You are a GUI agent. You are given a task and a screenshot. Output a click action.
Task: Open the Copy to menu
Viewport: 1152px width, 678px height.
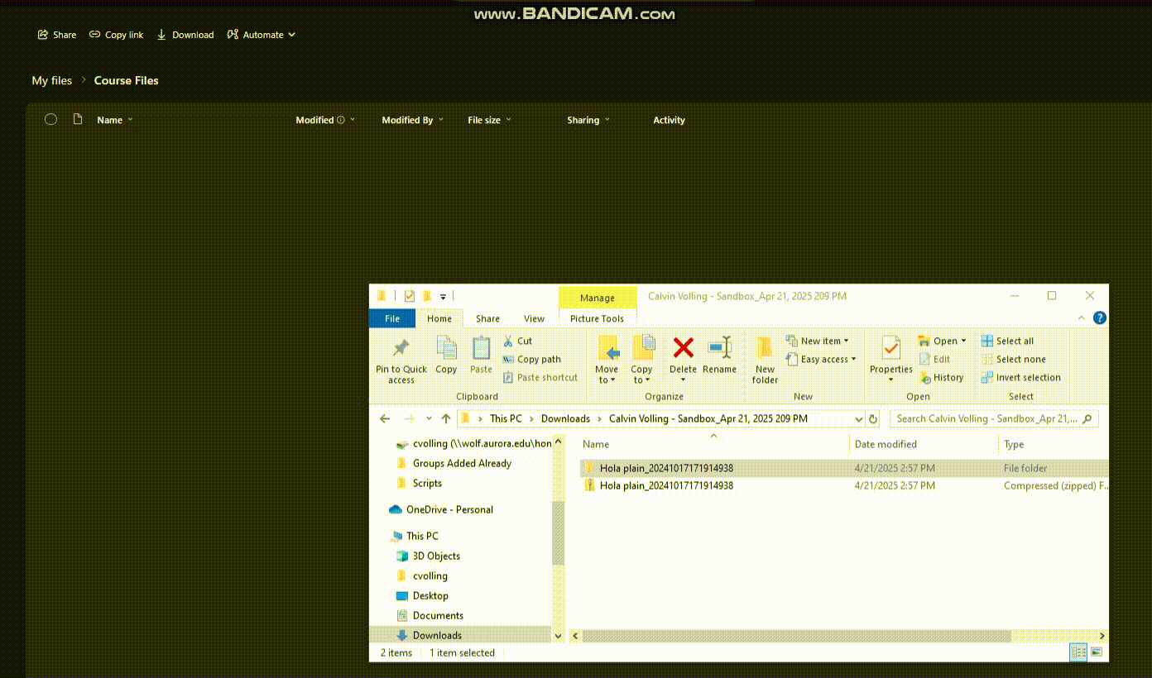(x=641, y=360)
